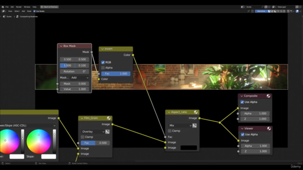Open the File menu
This screenshot has width=303, height=170.
pos(7,7)
